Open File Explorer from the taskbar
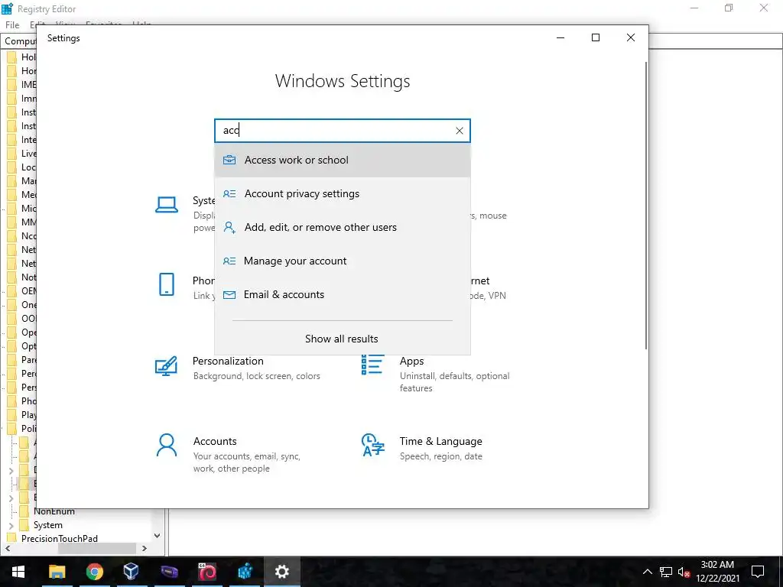 [57, 572]
